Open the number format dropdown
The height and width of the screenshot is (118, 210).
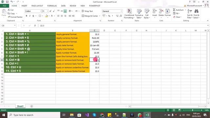[121, 11]
